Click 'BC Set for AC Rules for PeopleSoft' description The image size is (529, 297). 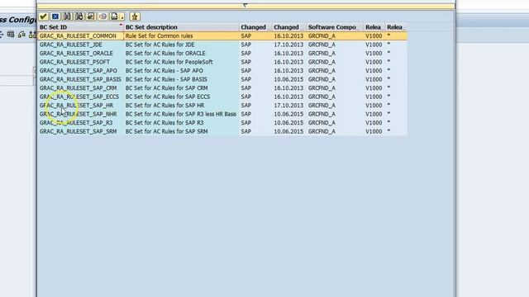click(169, 62)
